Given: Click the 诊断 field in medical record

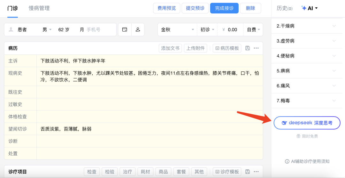Looking at the screenshot, I should point(149,141).
